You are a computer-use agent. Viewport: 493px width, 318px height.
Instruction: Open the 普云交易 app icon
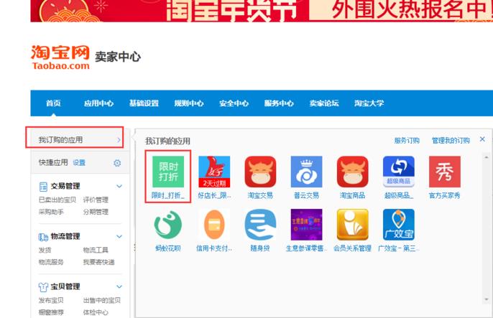coord(306,172)
